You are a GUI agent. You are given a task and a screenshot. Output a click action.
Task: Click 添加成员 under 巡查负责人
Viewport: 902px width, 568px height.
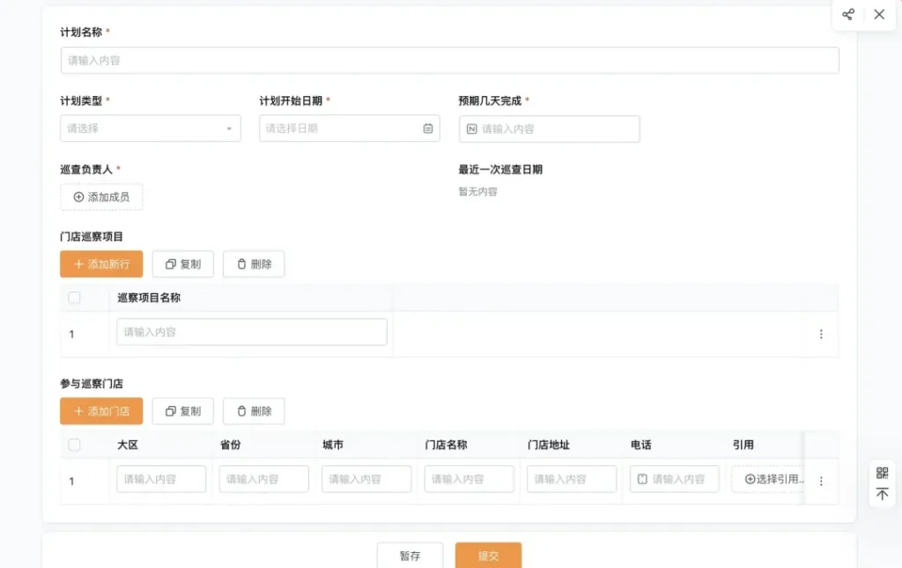tap(101, 197)
